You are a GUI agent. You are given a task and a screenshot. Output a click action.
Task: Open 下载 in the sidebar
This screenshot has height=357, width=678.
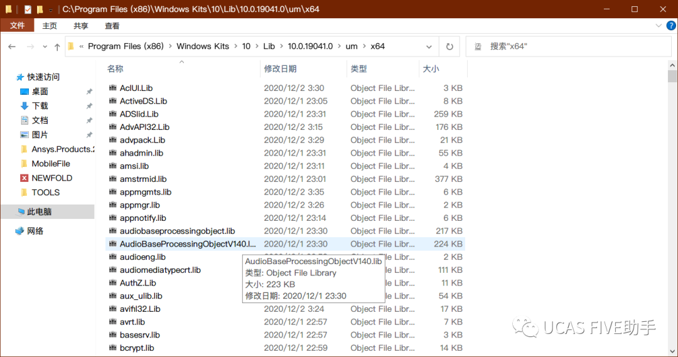(40, 106)
